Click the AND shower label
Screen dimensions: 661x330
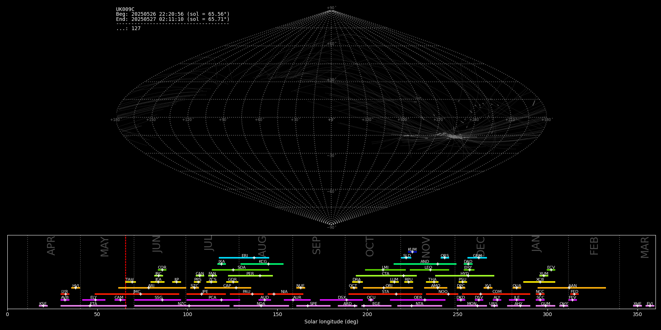pyautogui.click(x=425, y=262)
